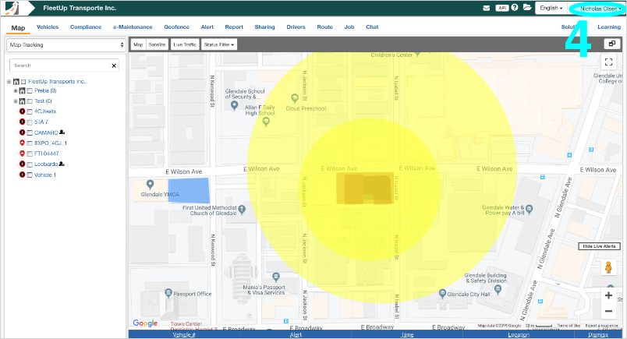
Task: Open the Compliance tab
Action: (86, 26)
